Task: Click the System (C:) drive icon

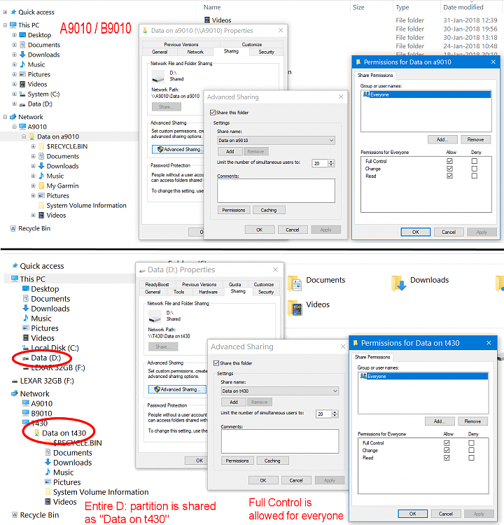Action: 22,94
